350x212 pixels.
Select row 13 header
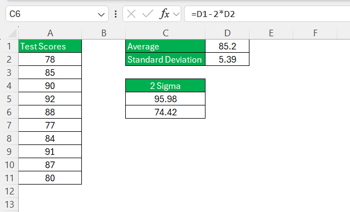click(9, 204)
